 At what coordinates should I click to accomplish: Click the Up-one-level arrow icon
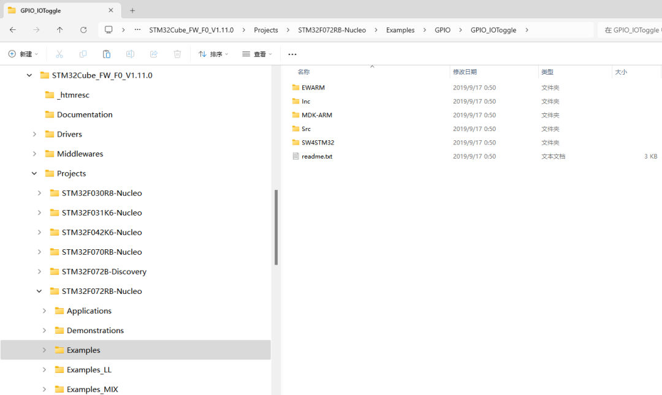pos(59,29)
